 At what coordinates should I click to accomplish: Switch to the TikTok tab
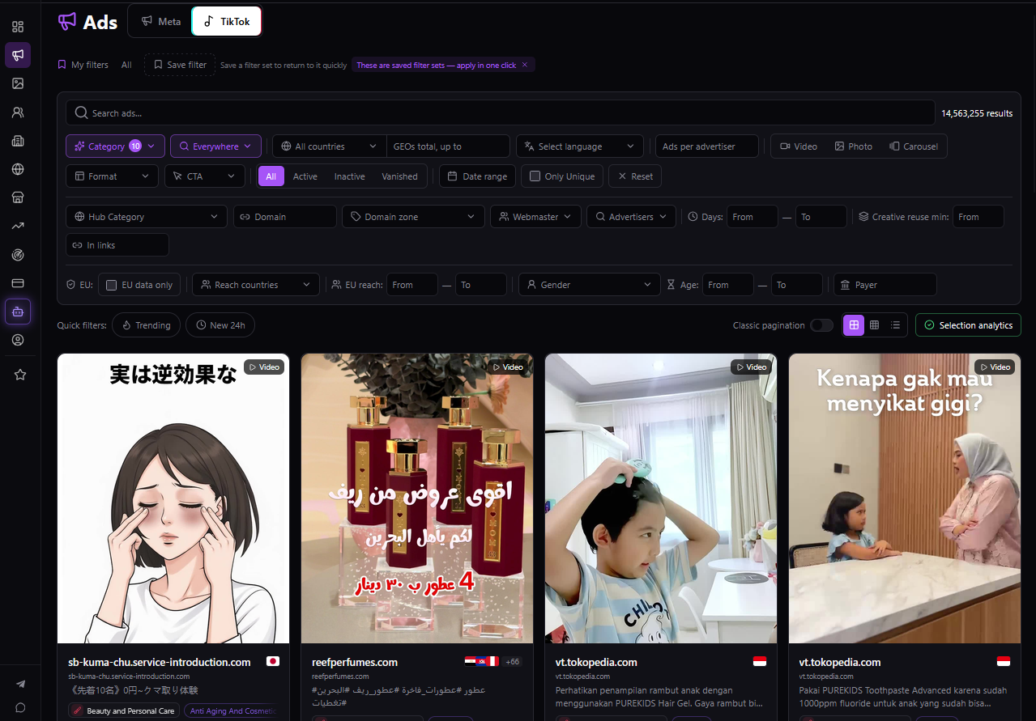pos(226,21)
